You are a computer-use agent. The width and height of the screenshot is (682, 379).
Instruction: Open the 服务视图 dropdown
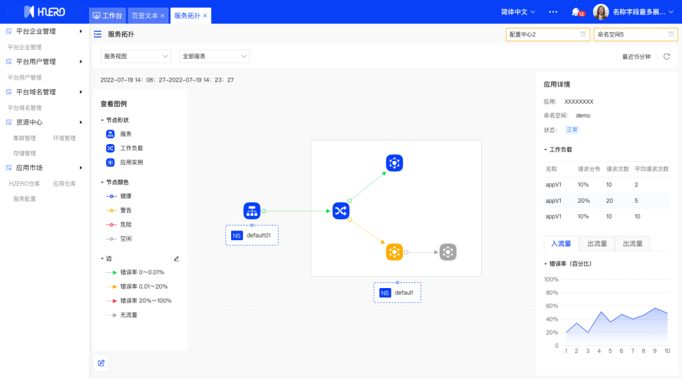pyautogui.click(x=136, y=56)
